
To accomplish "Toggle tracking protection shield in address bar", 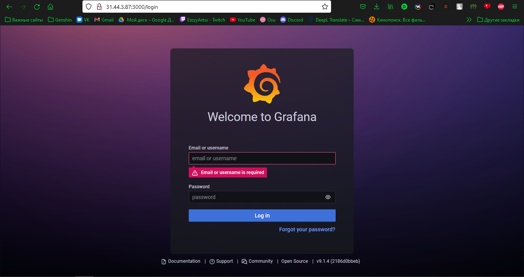I will (89, 7).
